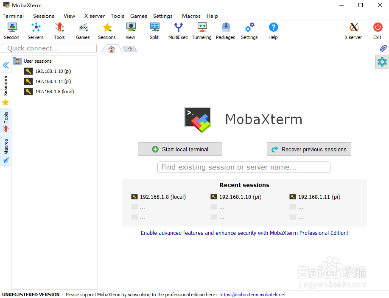Click Start local terminal button
This screenshot has width=389, height=298.
[180, 149]
